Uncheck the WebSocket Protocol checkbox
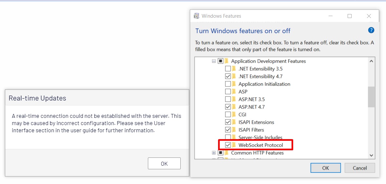 point(228,145)
